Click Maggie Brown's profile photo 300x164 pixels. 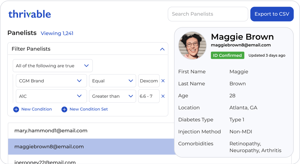click(x=192, y=46)
